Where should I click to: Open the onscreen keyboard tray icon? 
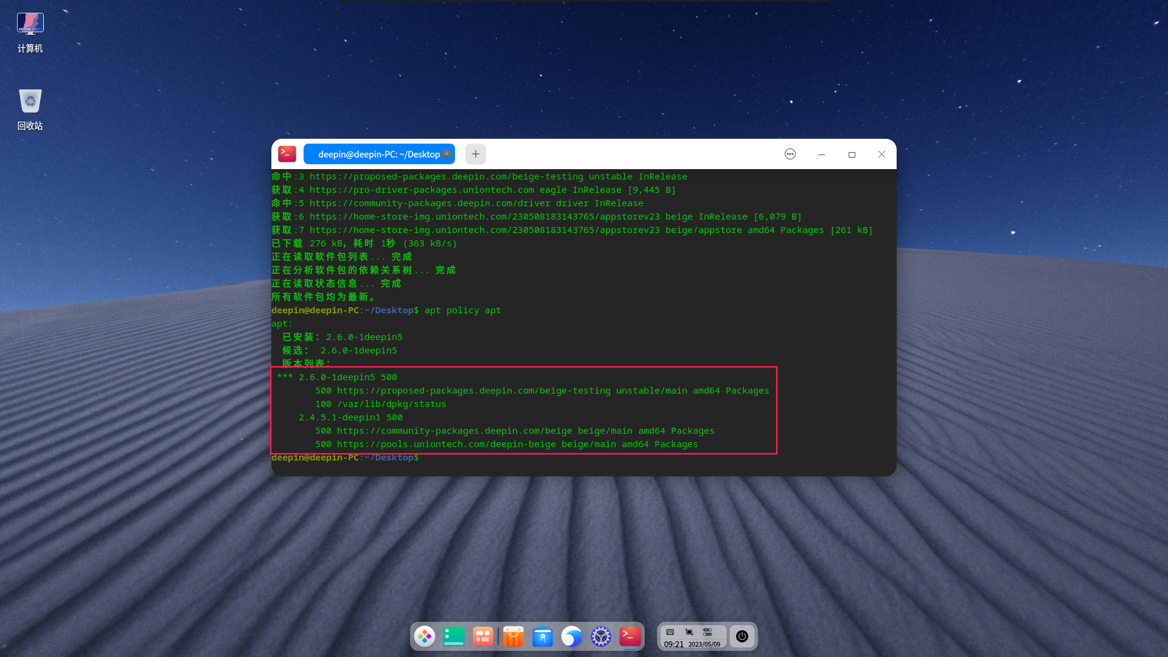coord(669,632)
